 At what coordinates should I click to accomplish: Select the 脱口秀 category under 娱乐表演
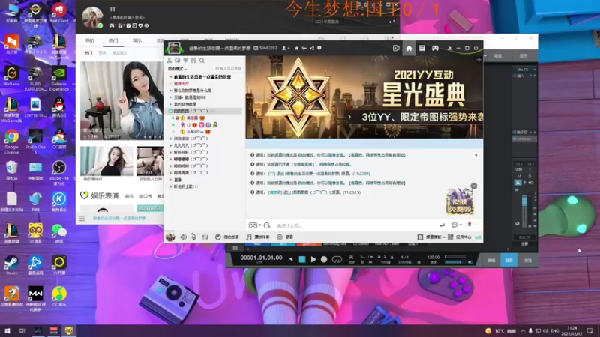(145, 196)
